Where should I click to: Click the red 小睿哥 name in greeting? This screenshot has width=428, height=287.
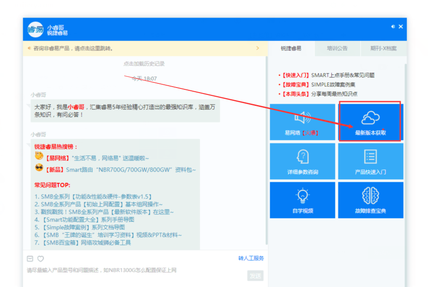click(76, 107)
